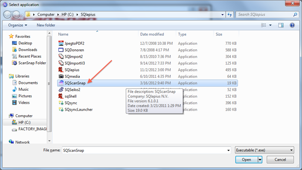Click the ScanSnap Folder icon
302x170 pixels.
coord(14,63)
